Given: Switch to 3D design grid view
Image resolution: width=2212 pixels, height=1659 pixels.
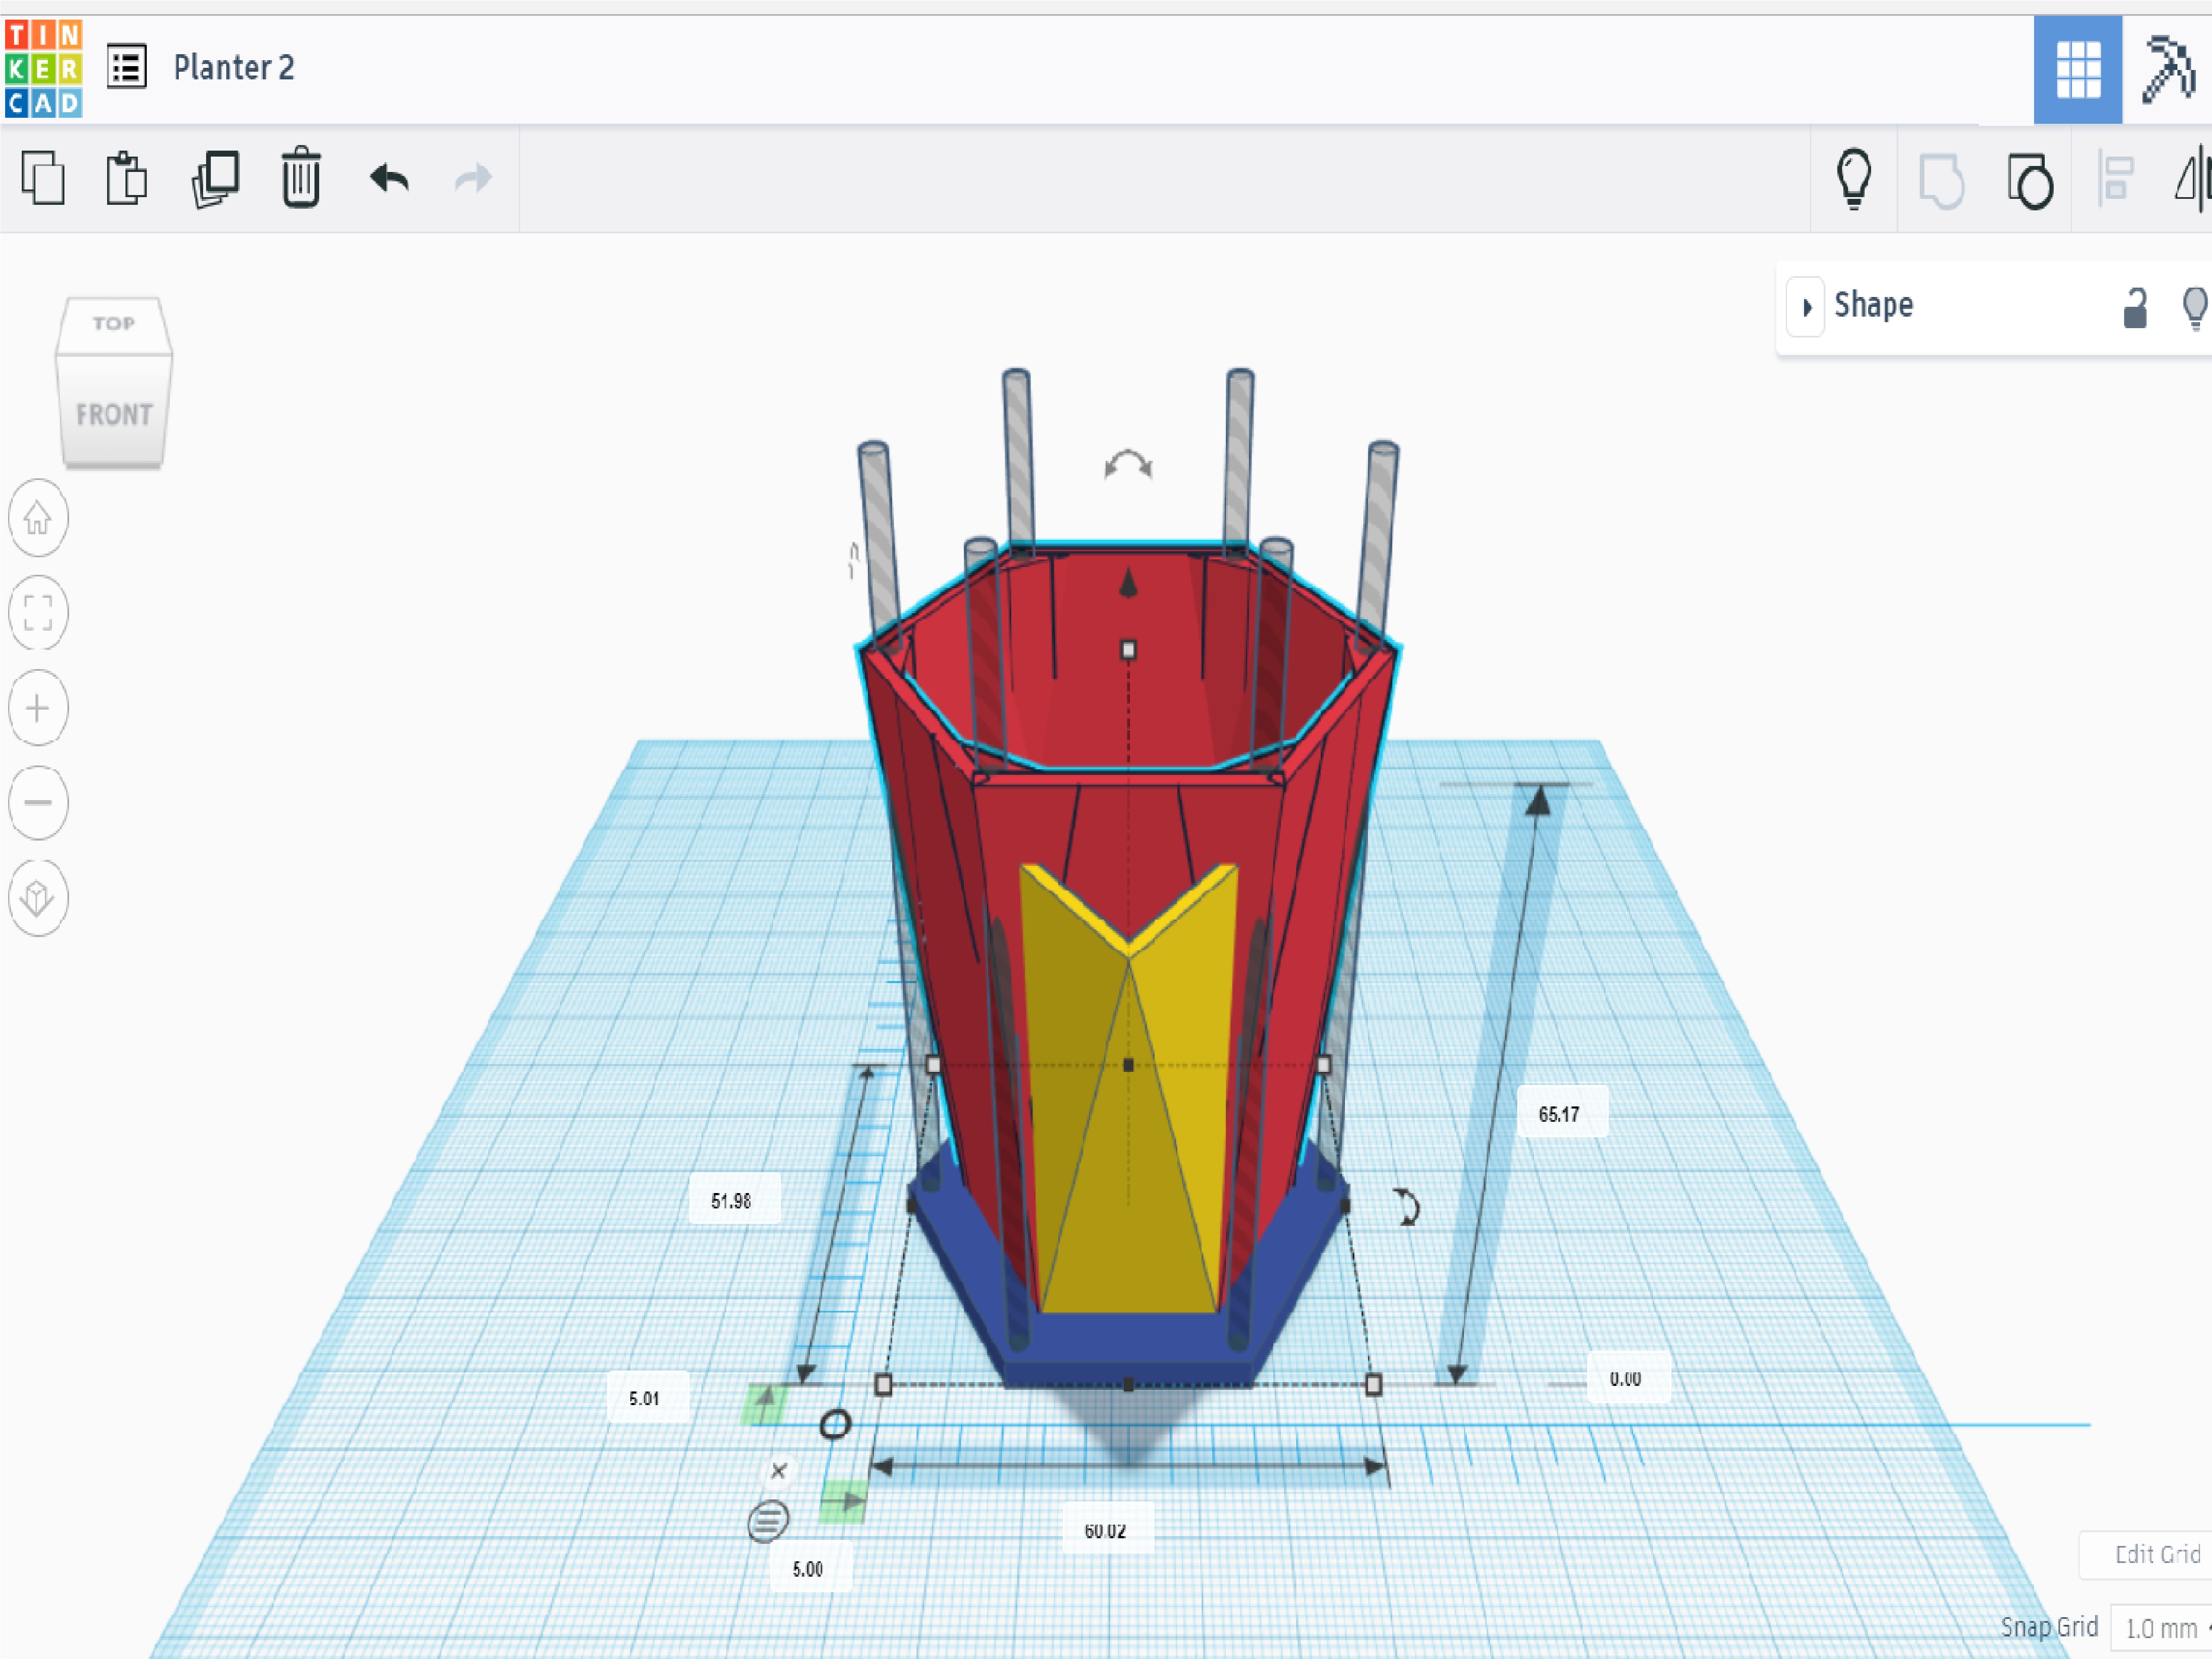Looking at the screenshot, I should click(x=2077, y=69).
